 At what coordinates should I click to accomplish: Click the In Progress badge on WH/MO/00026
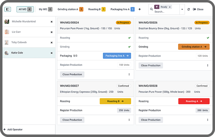point(202,22)
